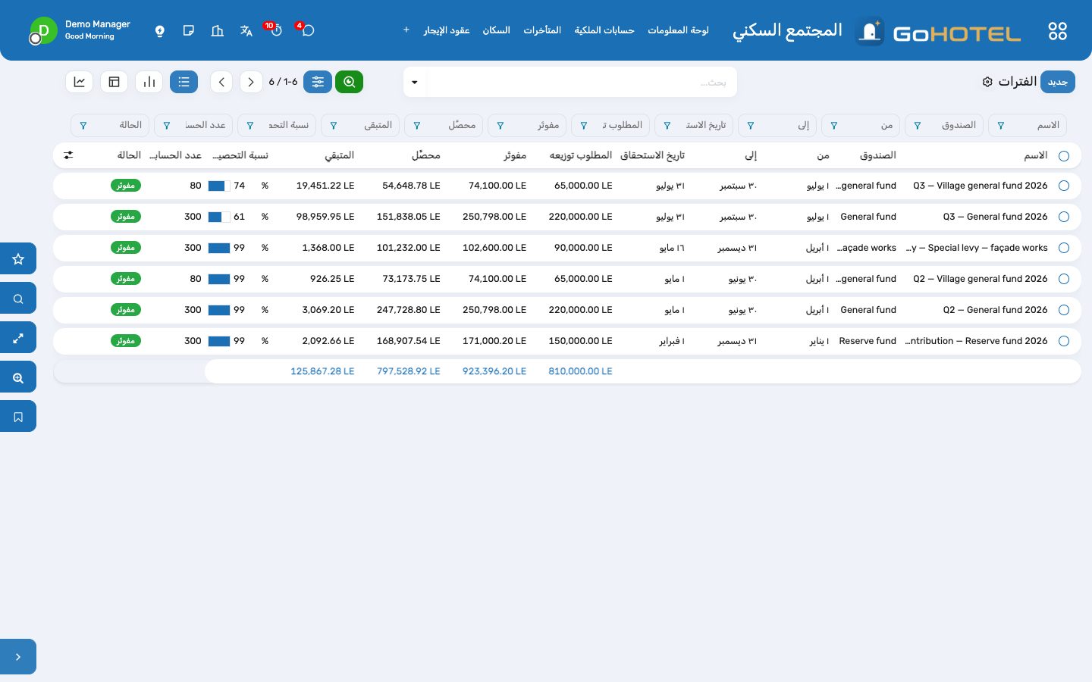Toggle the select-all circle in table header
This screenshot has width=1092, height=682.
(x=1064, y=156)
